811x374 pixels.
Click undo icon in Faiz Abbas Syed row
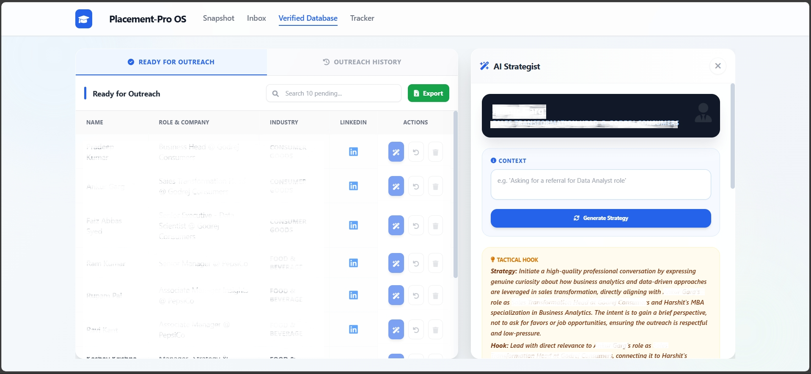coord(416,226)
